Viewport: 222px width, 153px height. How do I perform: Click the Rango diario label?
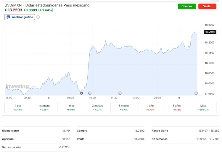coord(160,131)
